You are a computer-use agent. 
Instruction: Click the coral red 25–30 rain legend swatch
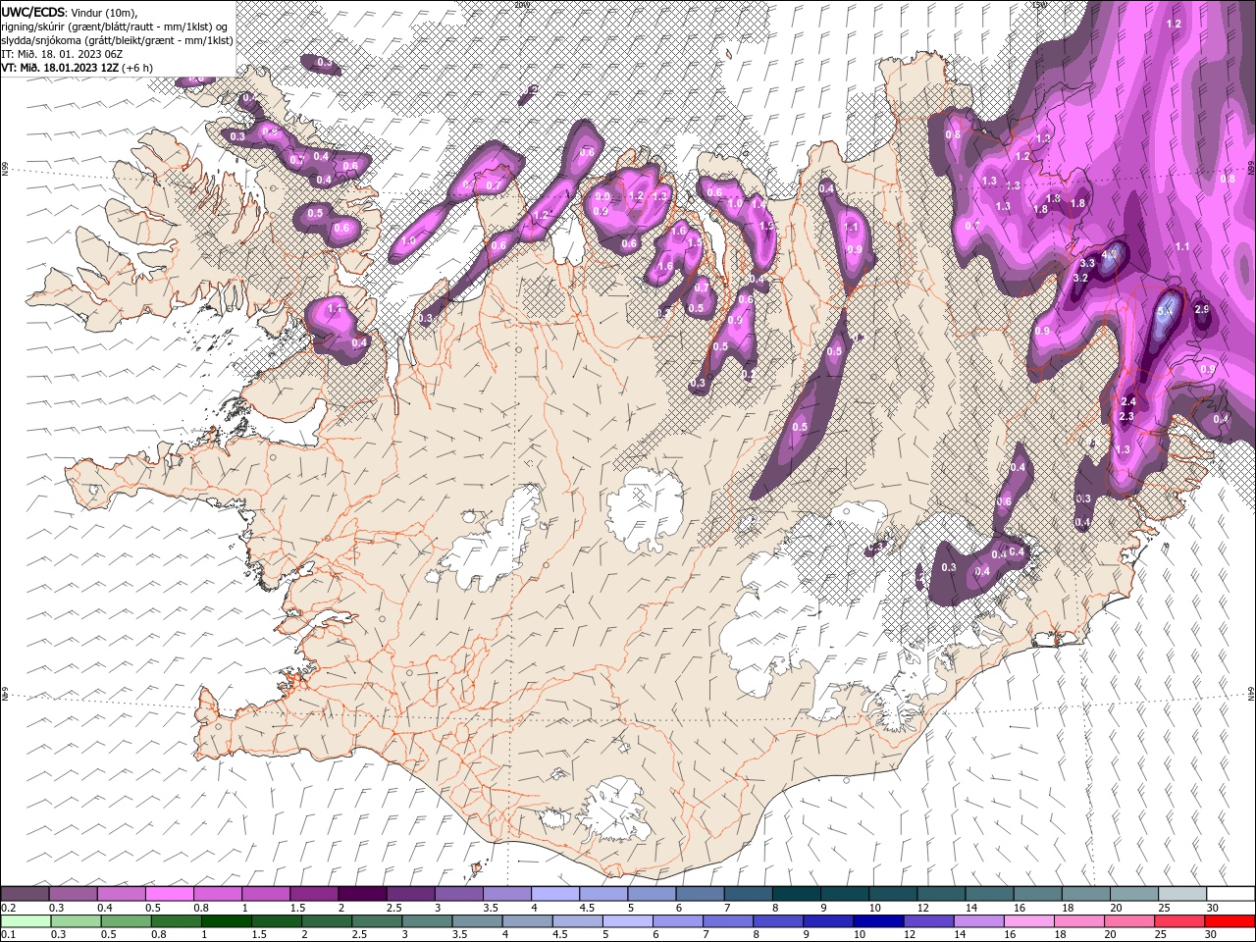(x=1178, y=921)
